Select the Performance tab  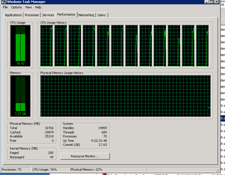66,15
